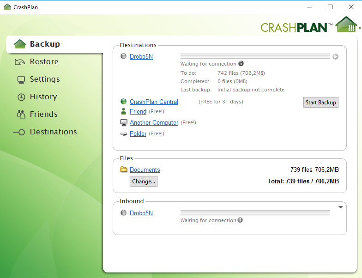Click the '0 files (0MB)' completed value
Image resolution: width=362 pixels, height=278 pixels.
coord(232,81)
